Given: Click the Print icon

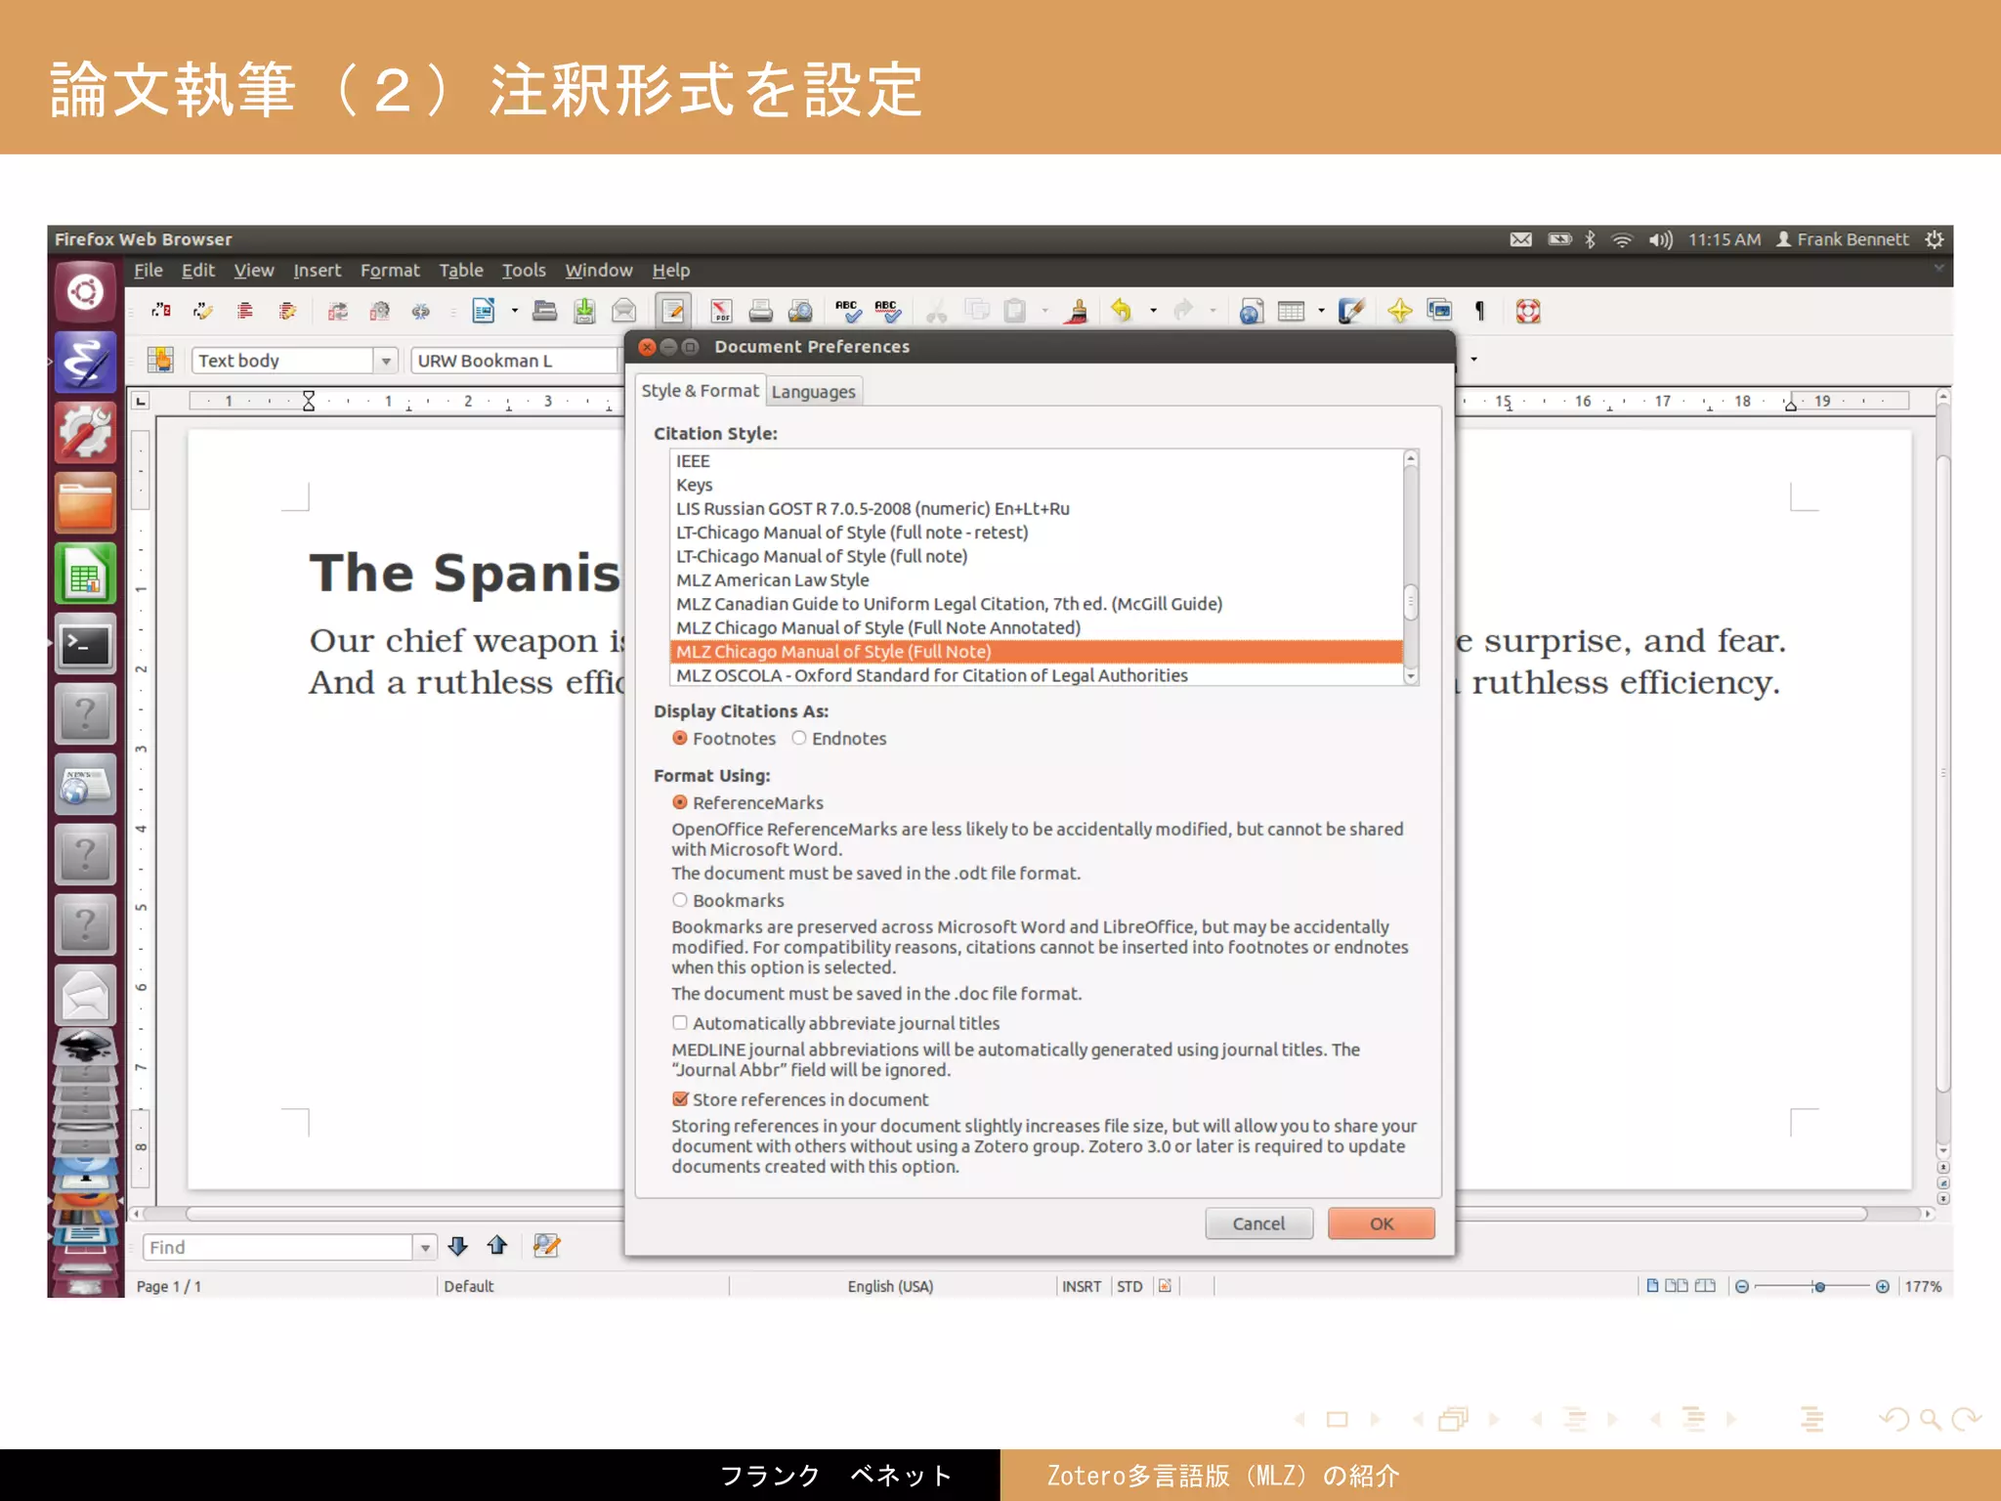Looking at the screenshot, I should pos(760,311).
